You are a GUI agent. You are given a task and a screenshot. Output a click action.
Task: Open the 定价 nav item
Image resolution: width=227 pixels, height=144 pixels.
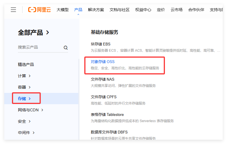161,10
